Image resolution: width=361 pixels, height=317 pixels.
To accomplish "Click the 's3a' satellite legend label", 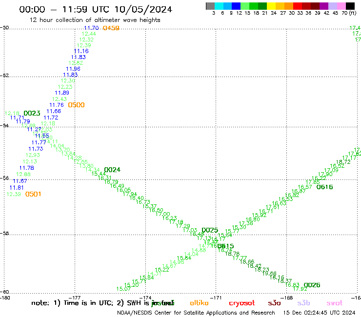I will 274,303.
